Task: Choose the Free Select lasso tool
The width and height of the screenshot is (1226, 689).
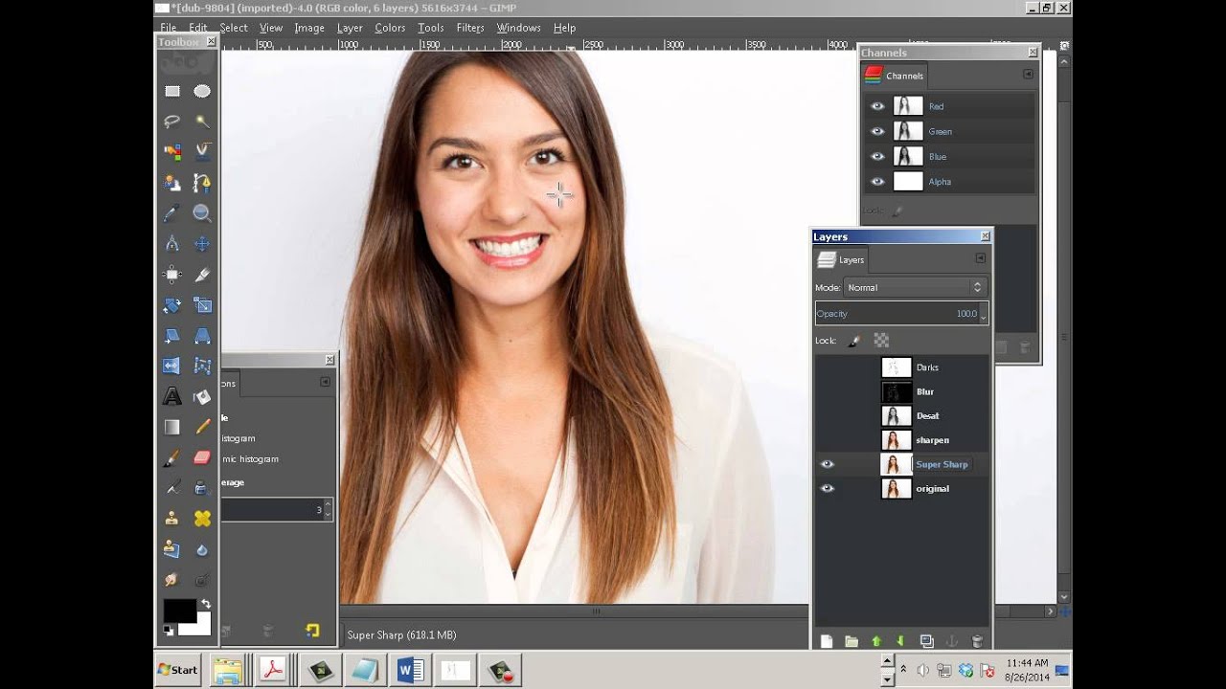Action: 172,122
